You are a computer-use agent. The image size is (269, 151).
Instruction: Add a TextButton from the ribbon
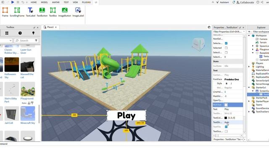(x=42, y=12)
